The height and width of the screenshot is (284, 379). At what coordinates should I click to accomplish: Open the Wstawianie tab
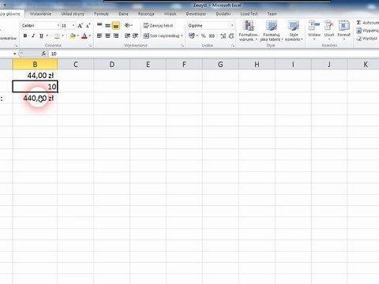40,14
